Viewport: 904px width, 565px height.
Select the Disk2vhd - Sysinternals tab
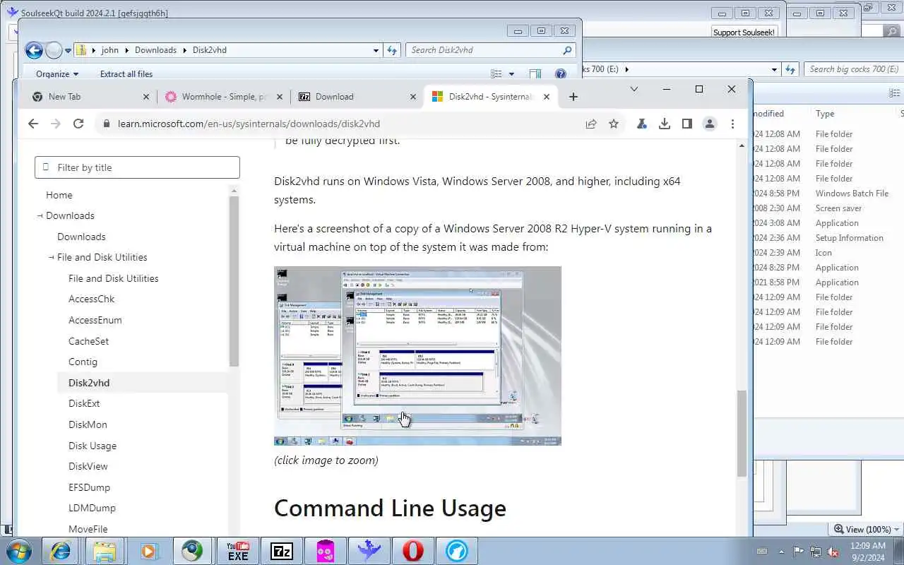pyautogui.click(x=490, y=97)
